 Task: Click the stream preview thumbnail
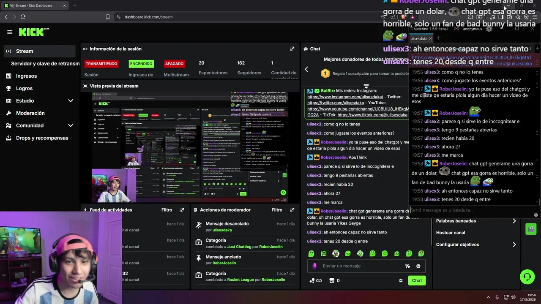click(190, 147)
